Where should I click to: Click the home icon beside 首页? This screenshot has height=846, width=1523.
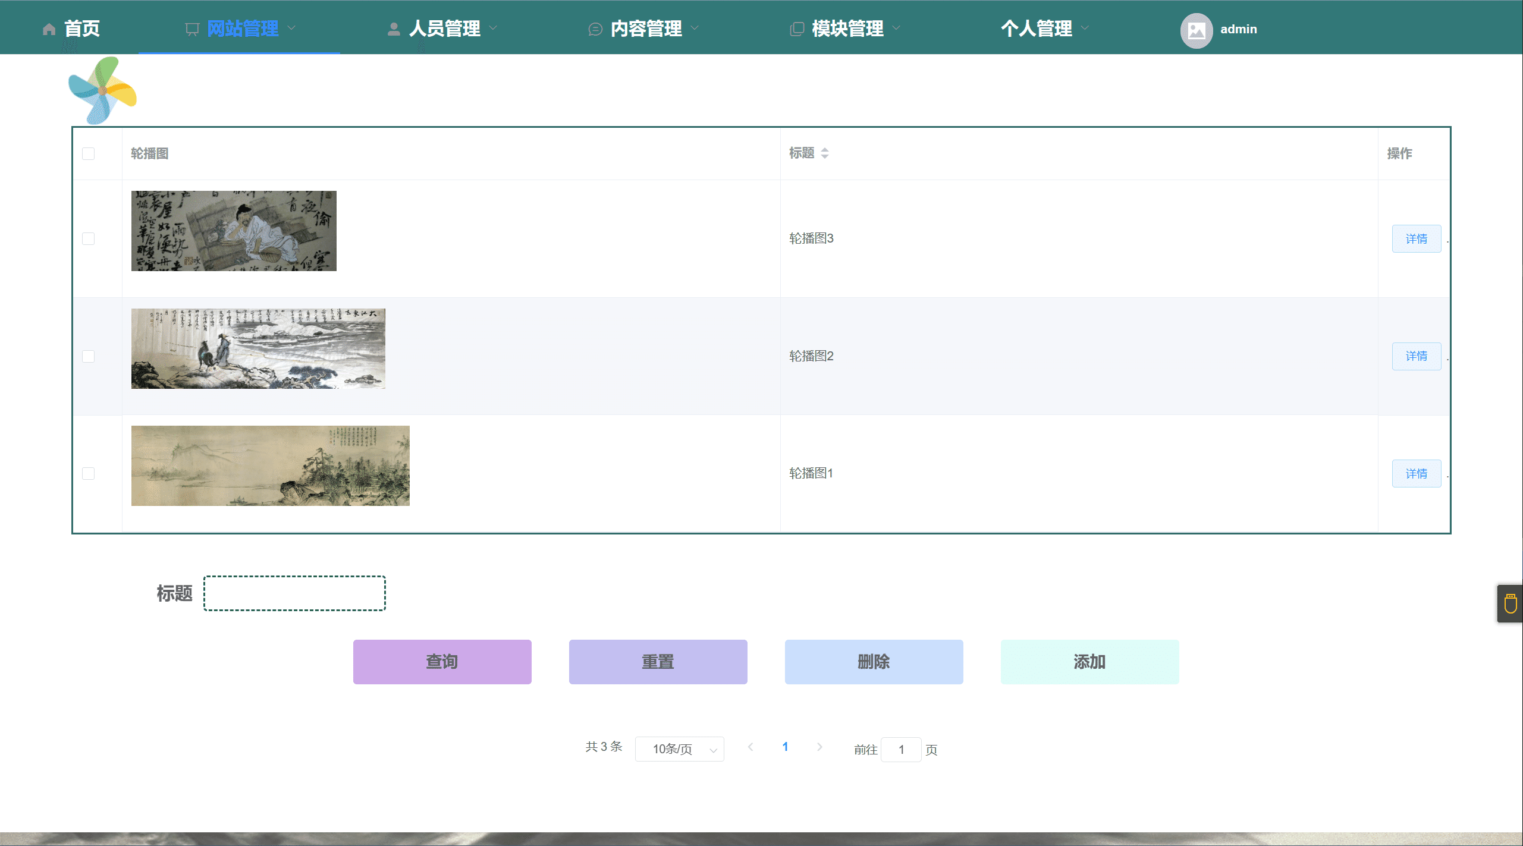[x=49, y=29]
